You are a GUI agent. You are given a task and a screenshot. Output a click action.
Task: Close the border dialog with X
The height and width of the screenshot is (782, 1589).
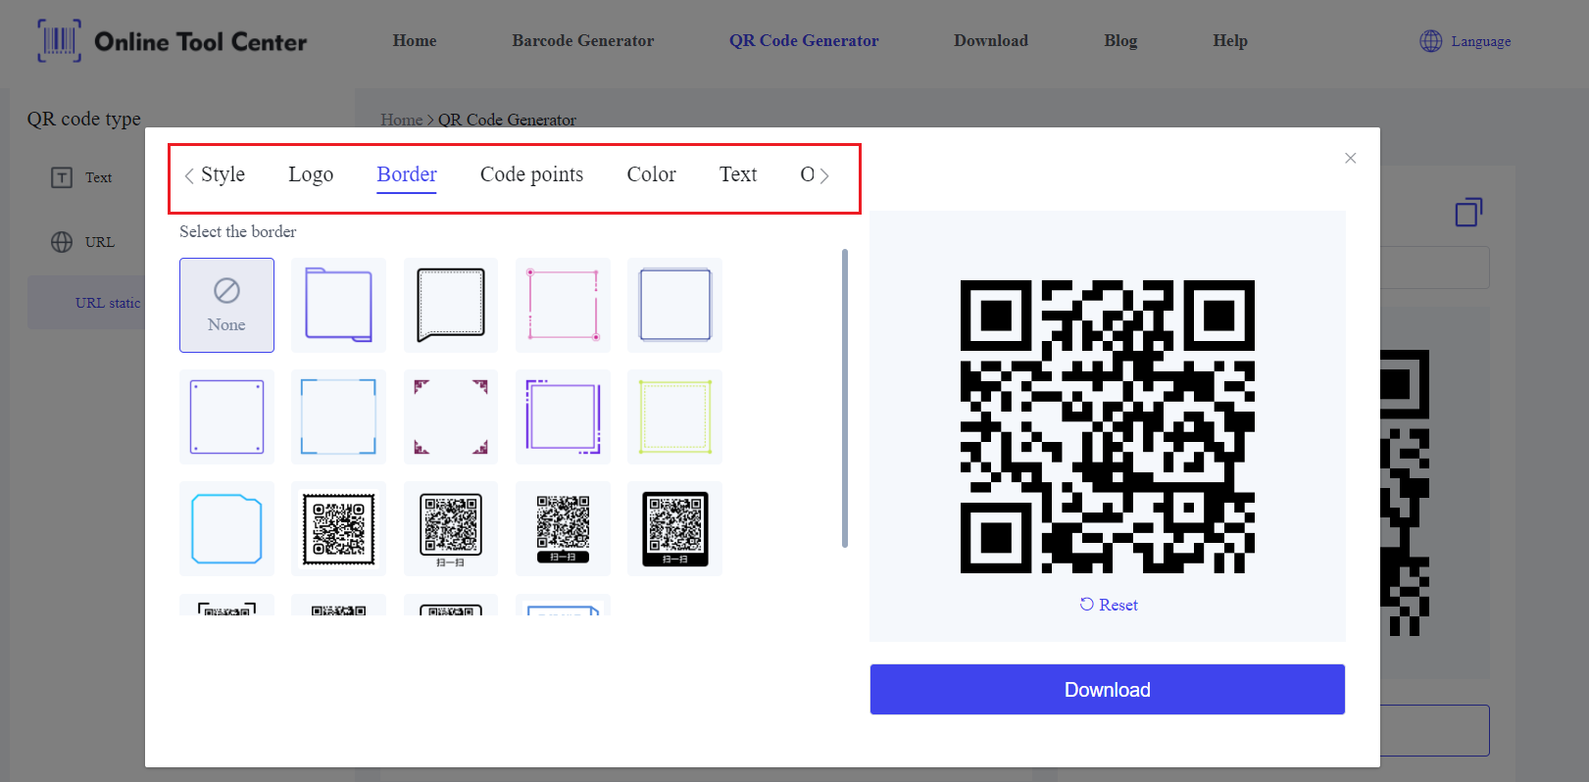coord(1350,158)
